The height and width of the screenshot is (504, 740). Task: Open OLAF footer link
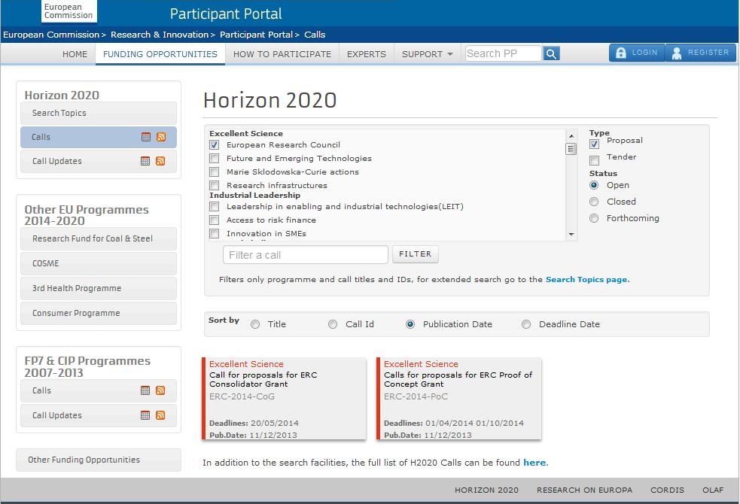pos(713,490)
